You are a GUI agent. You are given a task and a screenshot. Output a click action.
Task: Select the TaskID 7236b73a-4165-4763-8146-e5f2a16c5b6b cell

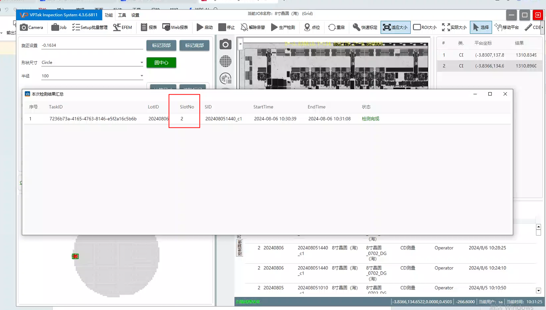[93, 119]
